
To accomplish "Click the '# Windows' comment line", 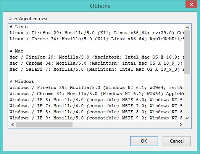I will [x=22, y=82].
